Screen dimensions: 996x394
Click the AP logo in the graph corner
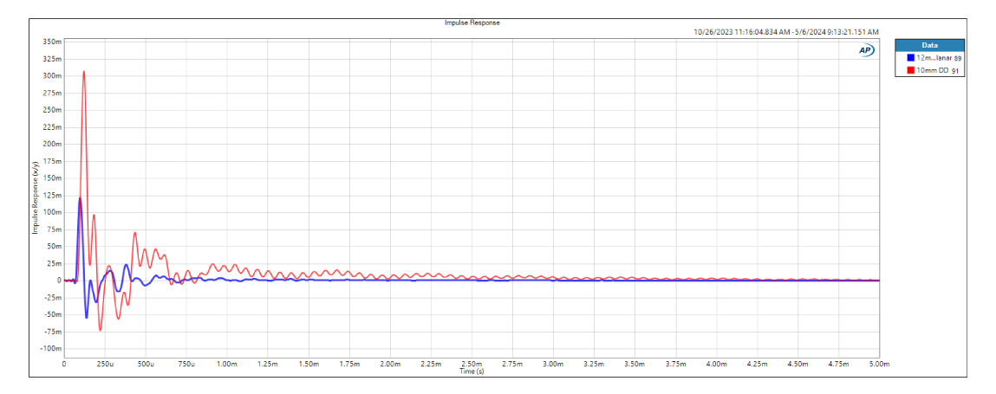866,50
